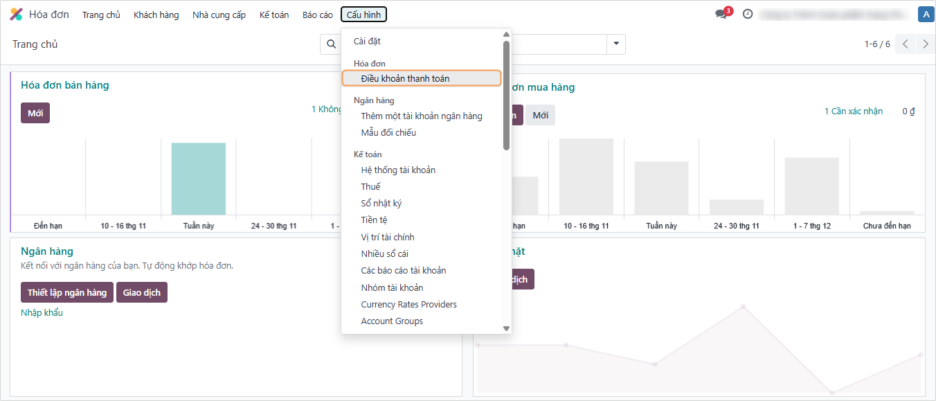Click the 1 Cần xác nhận link
Viewport: 936px width, 401px height.
coord(853,111)
